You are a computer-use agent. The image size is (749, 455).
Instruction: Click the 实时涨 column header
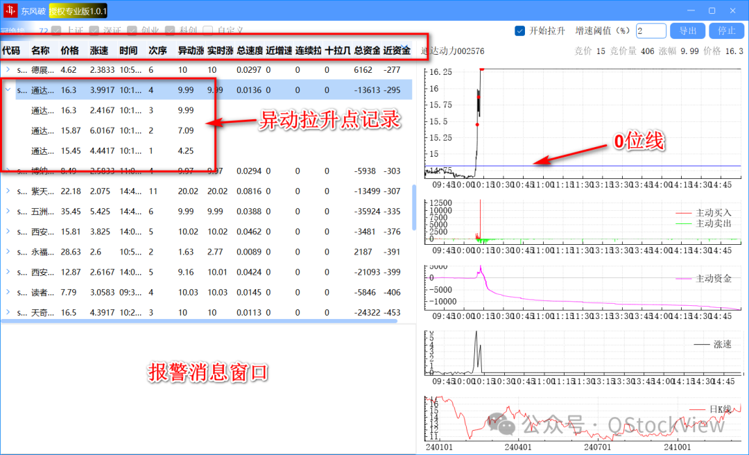(x=220, y=51)
